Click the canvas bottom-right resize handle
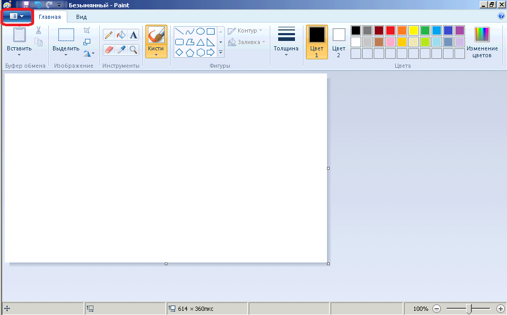507x315 pixels. click(x=328, y=264)
